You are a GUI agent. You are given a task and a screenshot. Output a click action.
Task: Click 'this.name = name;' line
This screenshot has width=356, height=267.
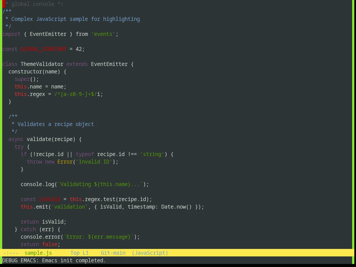(40, 86)
